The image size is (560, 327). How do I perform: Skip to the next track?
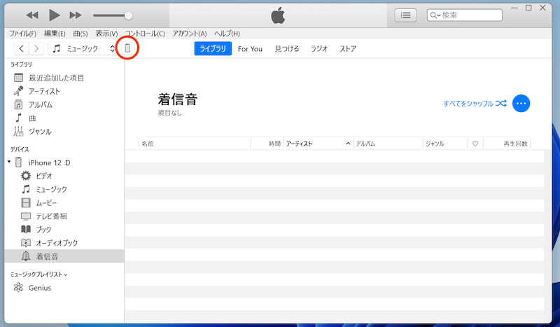pos(76,15)
